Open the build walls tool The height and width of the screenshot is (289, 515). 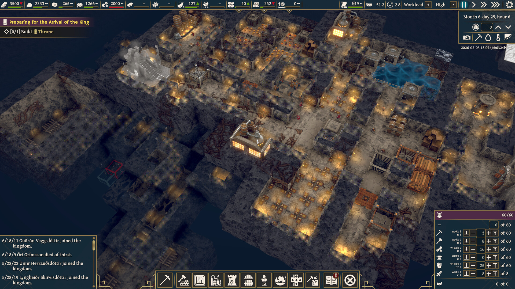[183, 280]
